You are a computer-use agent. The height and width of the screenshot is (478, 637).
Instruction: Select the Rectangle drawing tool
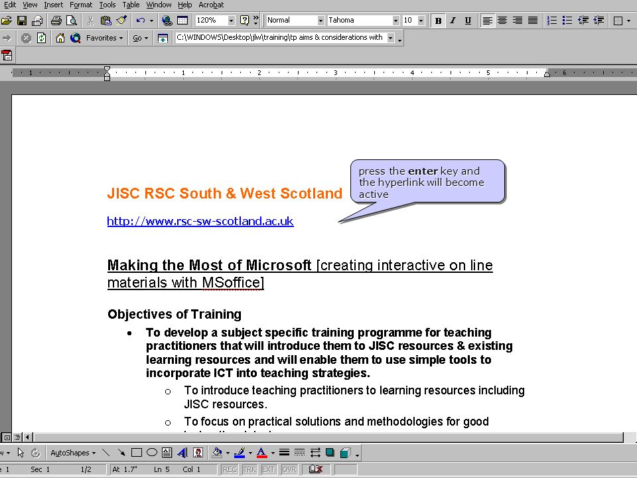137,452
